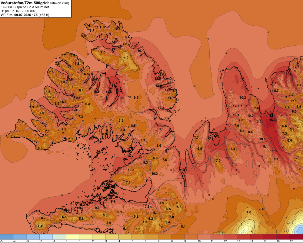Click the '7.5' temperature value on the map

pyautogui.click(x=103, y=52)
